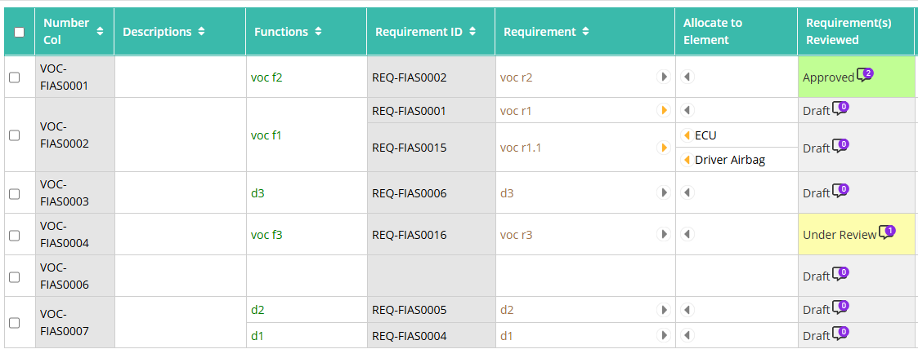The width and height of the screenshot is (918, 358).
Task: Click right arrow icon beside voc r3
Action: 663,234
